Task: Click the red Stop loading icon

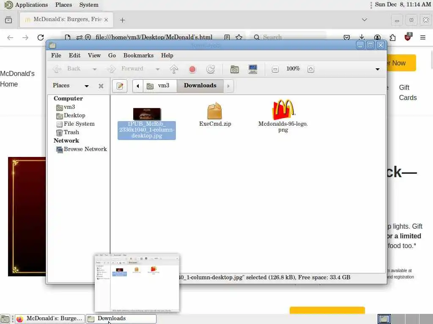Action: 192,69
